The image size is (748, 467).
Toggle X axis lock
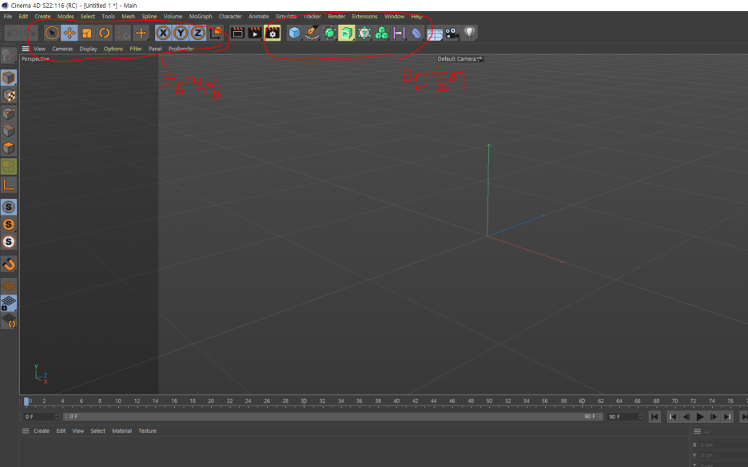coord(163,33)
